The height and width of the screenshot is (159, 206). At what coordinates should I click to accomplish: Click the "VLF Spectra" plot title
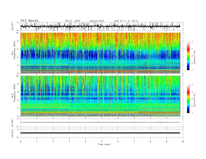29,21
